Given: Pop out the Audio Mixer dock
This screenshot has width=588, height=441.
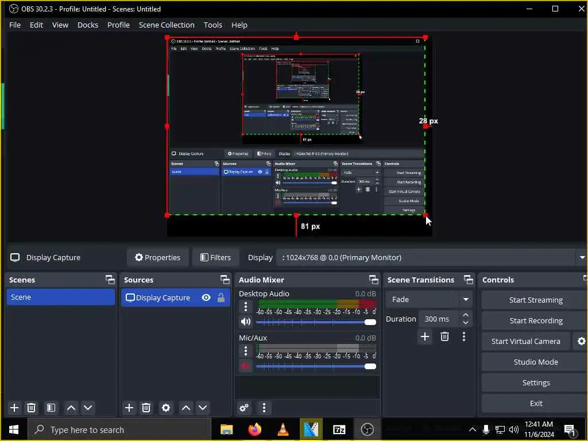Looking at the screenshot, I should point(373,280).
